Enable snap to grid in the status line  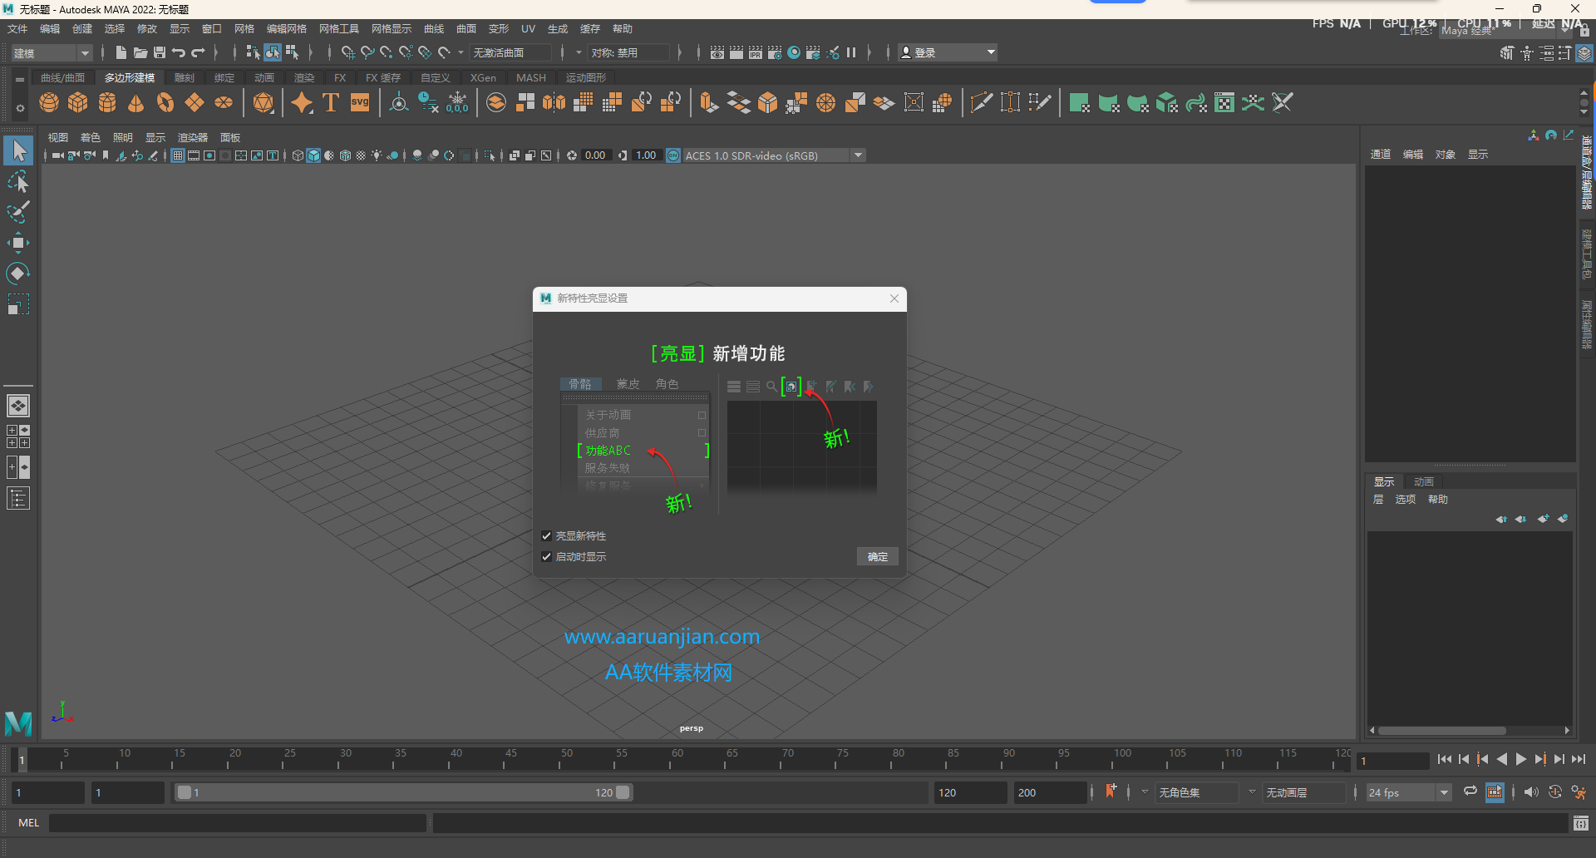(x=347, y=52)
